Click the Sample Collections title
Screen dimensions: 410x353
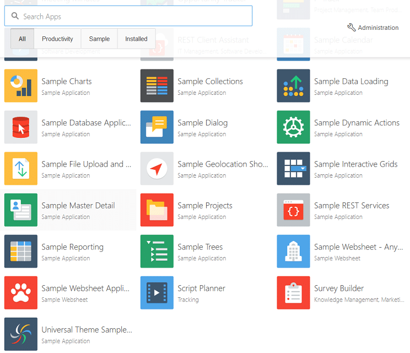pyautogui.click(x=210, y=82)
